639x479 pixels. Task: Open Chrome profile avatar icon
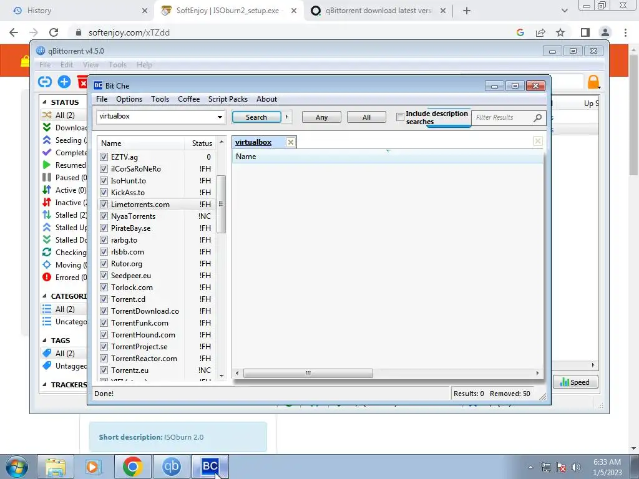click(605, 32)
